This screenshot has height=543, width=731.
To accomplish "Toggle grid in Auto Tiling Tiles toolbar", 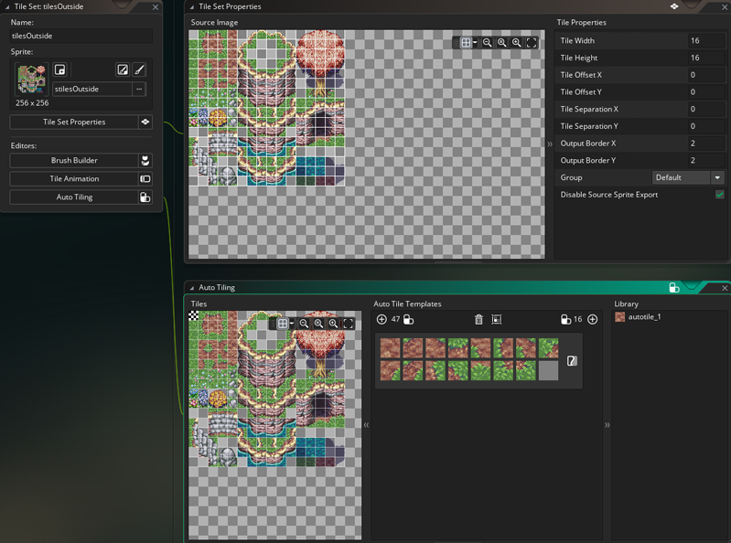I will [283, 324].
